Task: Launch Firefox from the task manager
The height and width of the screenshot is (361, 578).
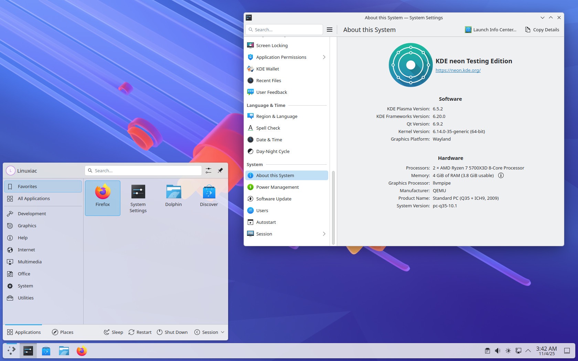Action: [x=82, y=351]
